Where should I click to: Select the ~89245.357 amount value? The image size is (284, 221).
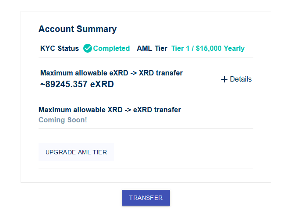(x=64, y=84)
